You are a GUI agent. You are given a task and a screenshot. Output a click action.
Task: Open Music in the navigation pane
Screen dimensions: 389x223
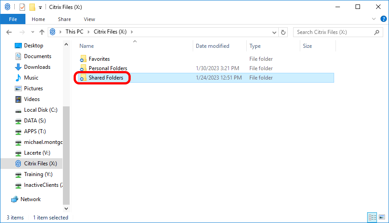click(32, 78)
